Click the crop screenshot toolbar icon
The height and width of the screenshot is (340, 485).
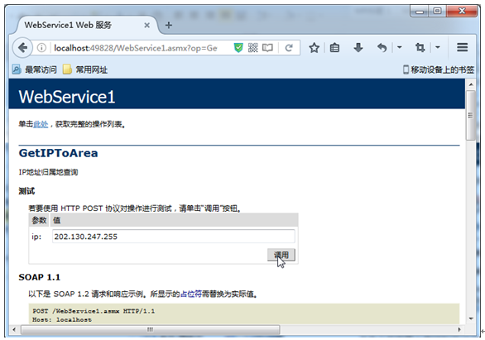pos(420,48)
